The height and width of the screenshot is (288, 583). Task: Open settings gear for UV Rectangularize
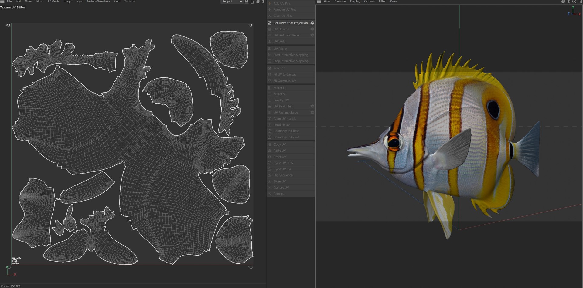[312, 113]
